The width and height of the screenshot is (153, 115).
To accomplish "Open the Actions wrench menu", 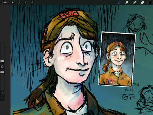I will pyautogui.click(x=13, y=2).
